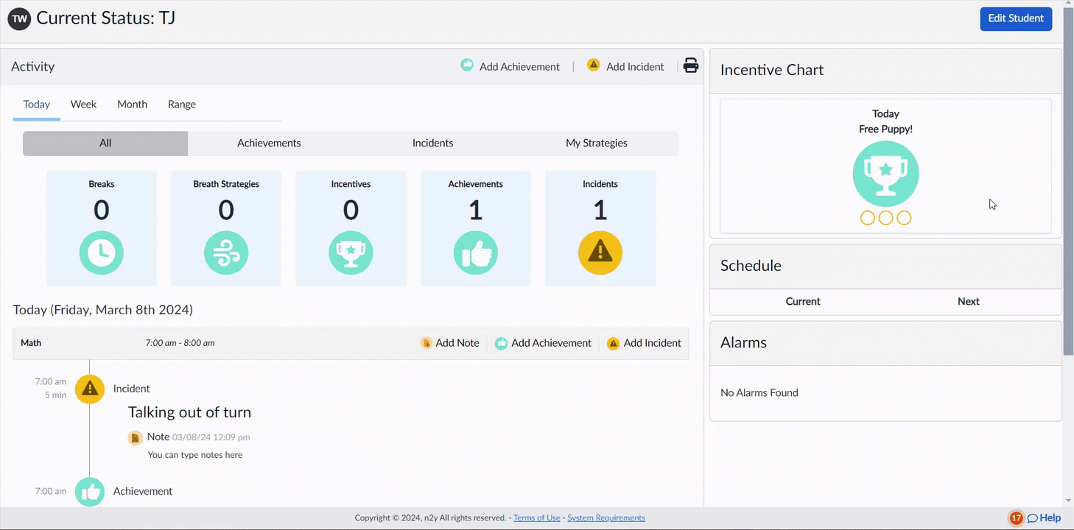Image resolution: width=1074 pixels, height=530 pixels.
Task: Click Math row Add Incident icon
Action: [x=613, y=343]
